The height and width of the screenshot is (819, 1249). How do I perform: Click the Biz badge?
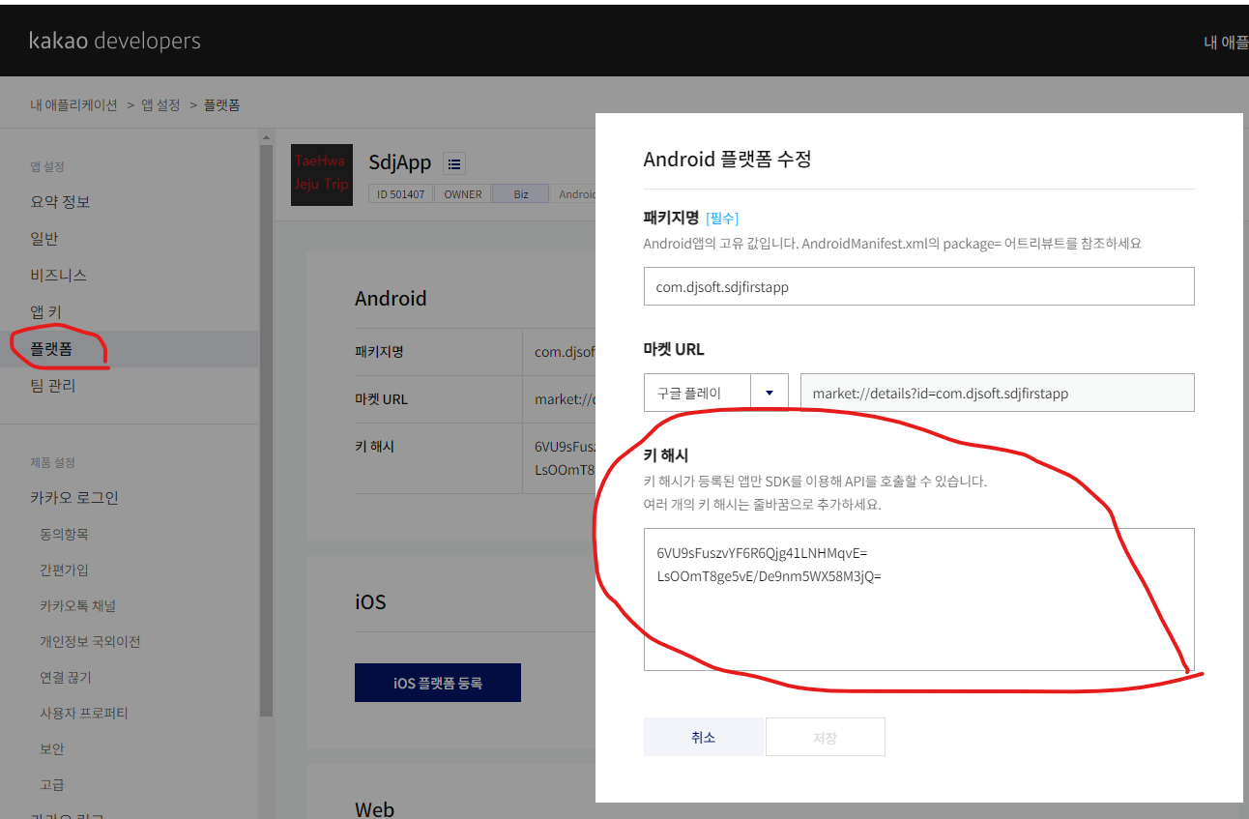(521, 194)
